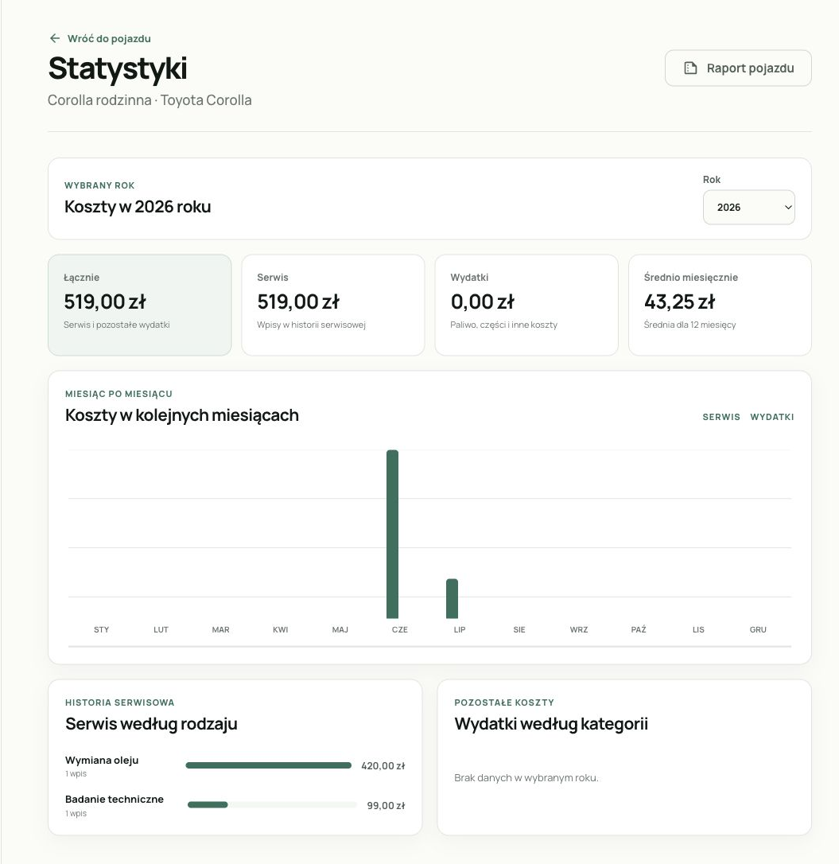Screen dimensions: 839x864
Task: Click the back arrow icon
Action: coord(55,38)
